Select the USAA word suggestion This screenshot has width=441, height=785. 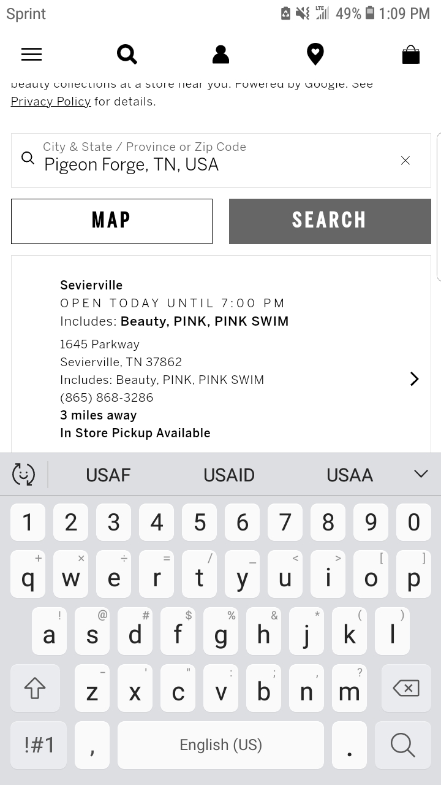[x=350, y=475]
